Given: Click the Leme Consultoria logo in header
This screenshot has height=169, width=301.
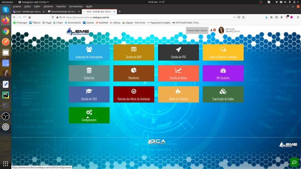Looking at the screenshot, I should point(78,31).
